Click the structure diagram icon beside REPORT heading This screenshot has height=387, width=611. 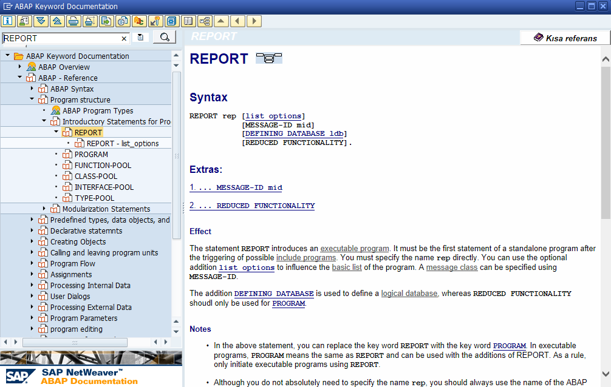269,58
